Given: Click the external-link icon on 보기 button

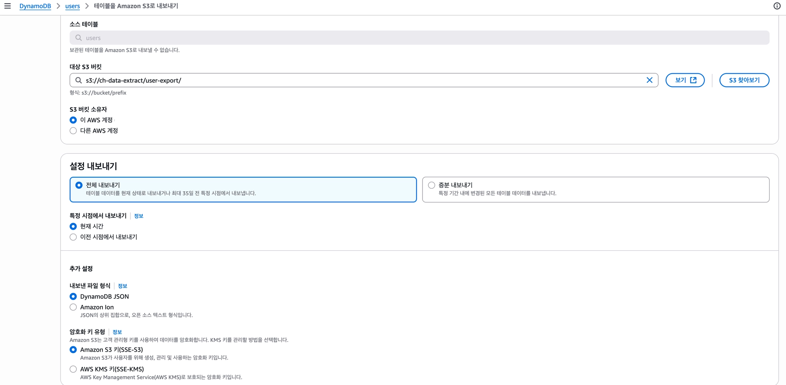Looking at the screenshot, I should point(693,80).
